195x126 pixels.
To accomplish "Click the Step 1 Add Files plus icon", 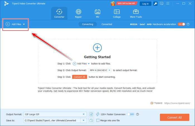I will [74, 64].
